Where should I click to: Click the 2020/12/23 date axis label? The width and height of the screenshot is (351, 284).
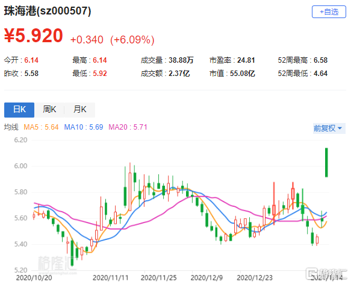pyautogui.click(x=255, y=278)
